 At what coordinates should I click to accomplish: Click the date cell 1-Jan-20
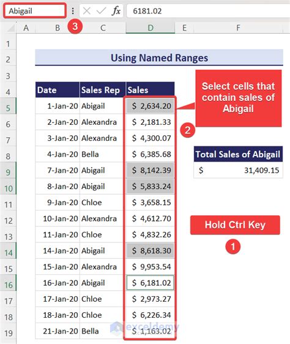click(58, 106)
